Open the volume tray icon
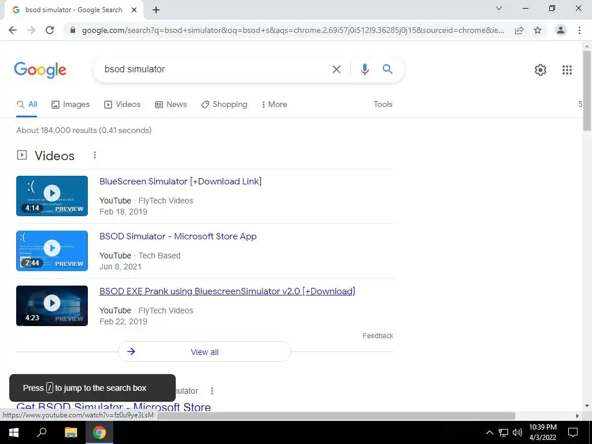This screenshot has width=592, height=444. click(517, 432)
